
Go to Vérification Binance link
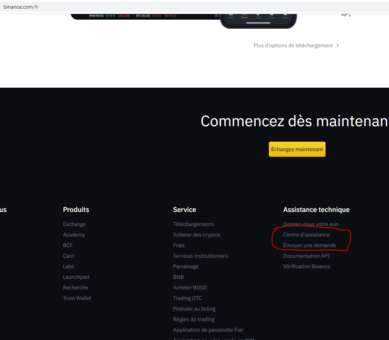(307, 267)
